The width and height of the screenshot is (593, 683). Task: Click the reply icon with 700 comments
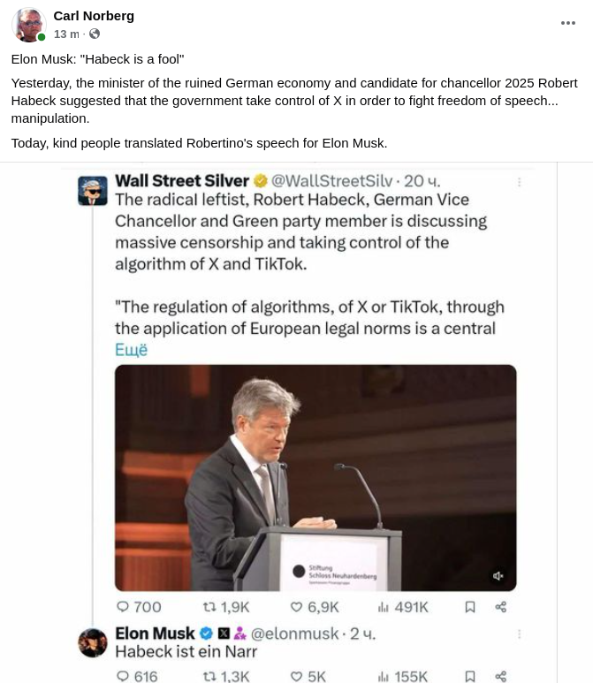[x=123, y=607]
